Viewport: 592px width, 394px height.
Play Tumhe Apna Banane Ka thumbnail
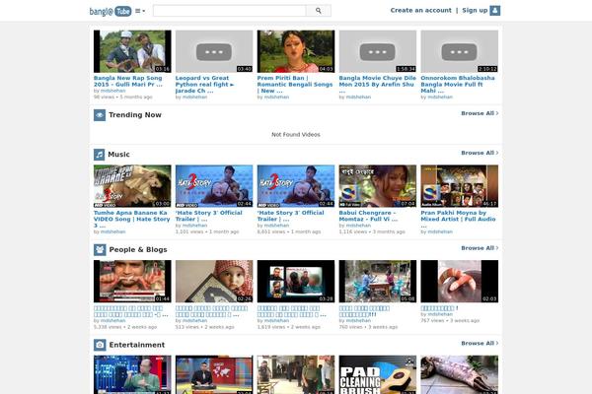[x=132, y=186]
